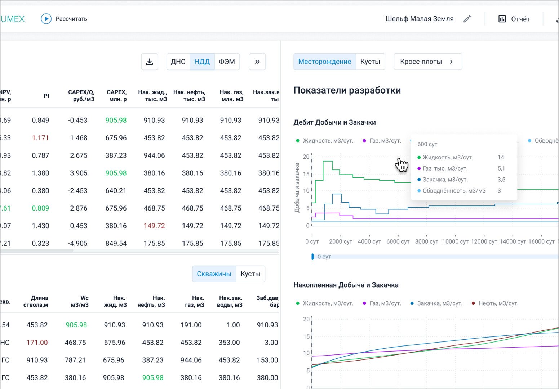Sort by CAPEX, млн. р column header
Image resolution: width=559 pixels, height=389 pixels.
click(x=116, y=95)
